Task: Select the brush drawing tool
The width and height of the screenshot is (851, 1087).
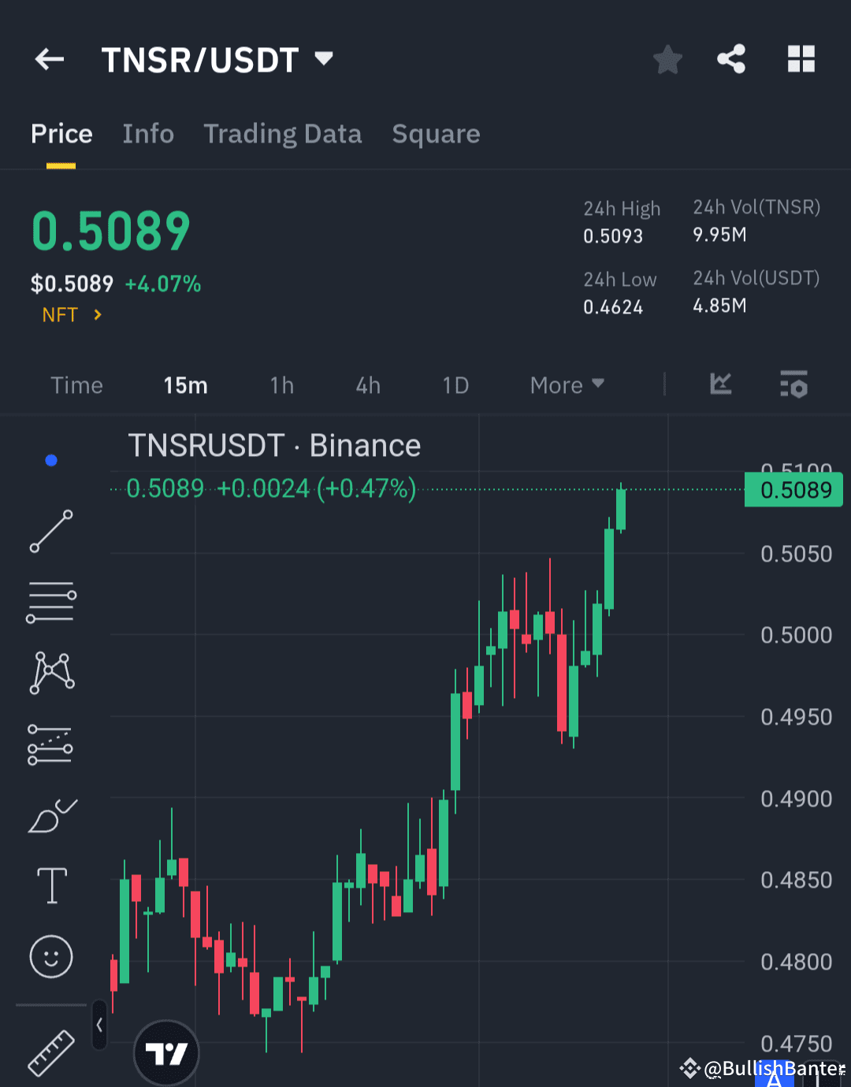Action: pos(50,815)
